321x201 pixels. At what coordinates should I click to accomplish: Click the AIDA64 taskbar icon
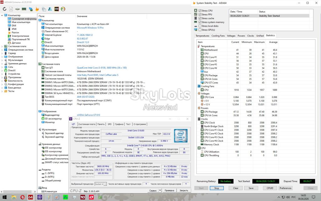(x=30, y=197)
